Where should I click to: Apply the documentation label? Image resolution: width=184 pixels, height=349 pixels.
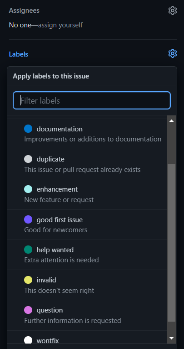click(87, 134)
